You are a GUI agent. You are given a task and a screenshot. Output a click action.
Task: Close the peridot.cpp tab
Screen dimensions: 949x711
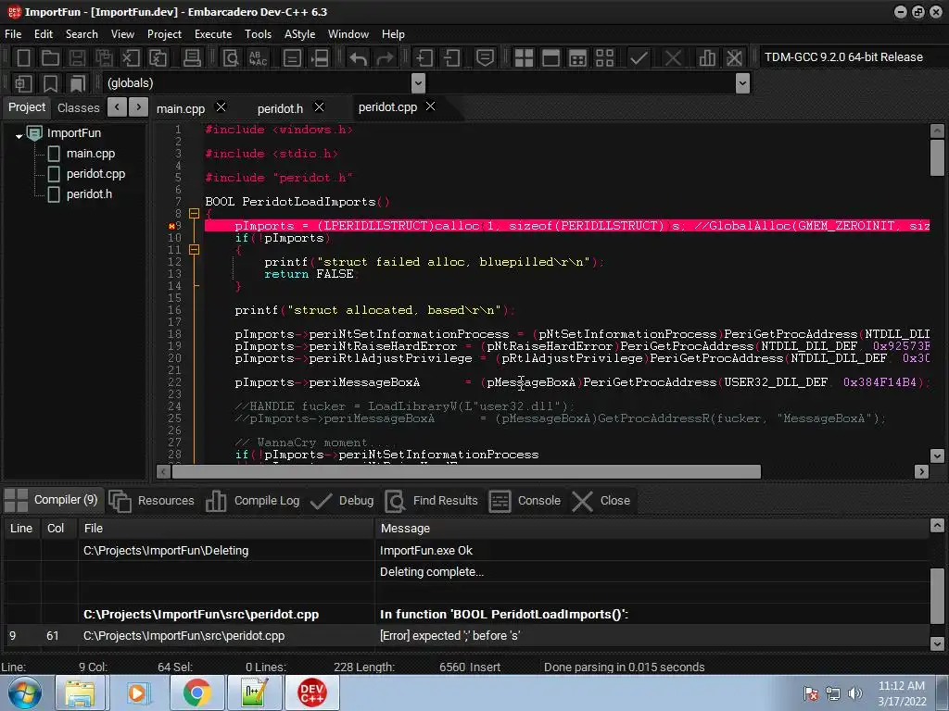click(430, 106)
